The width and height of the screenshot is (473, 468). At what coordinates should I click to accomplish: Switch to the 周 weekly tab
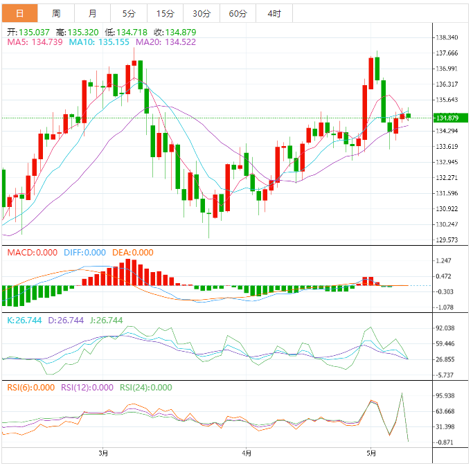click(x=56, y=14)
